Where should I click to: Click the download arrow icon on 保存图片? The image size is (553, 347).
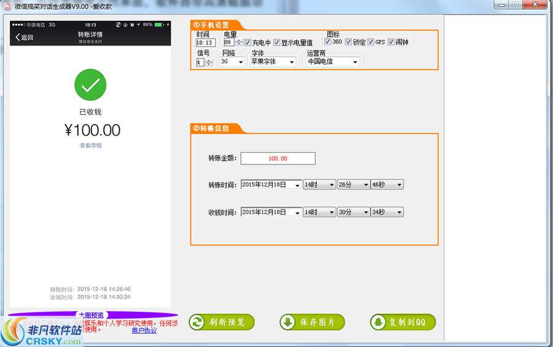point(288,322)
